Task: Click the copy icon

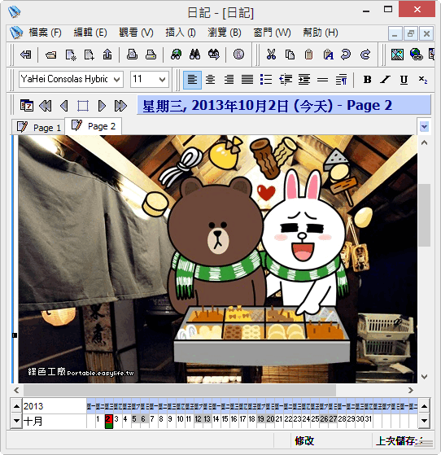Action: click(290, 55)
